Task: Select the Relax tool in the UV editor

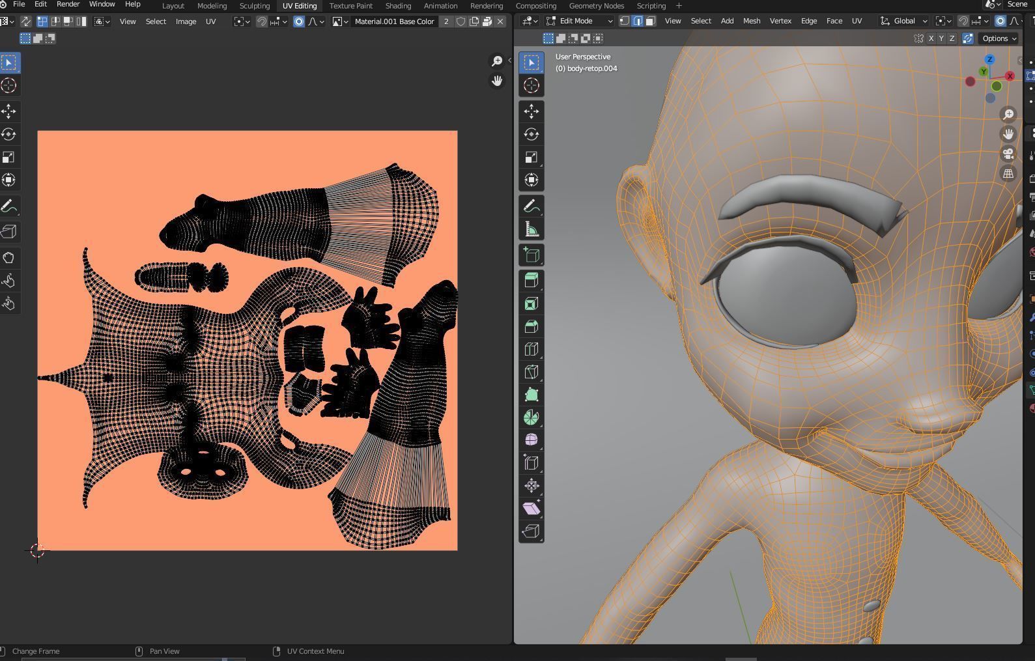Action: [x=9, y=281]
